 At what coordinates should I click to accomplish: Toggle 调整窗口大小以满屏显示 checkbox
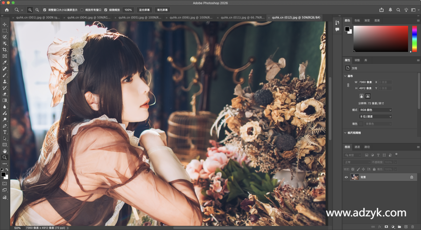pos(45,10)
